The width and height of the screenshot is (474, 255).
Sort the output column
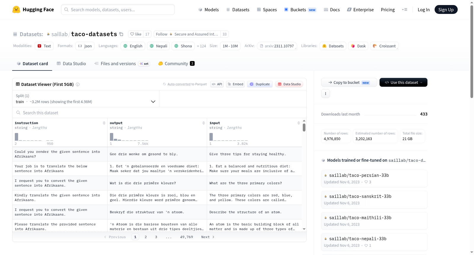(204, 123)
